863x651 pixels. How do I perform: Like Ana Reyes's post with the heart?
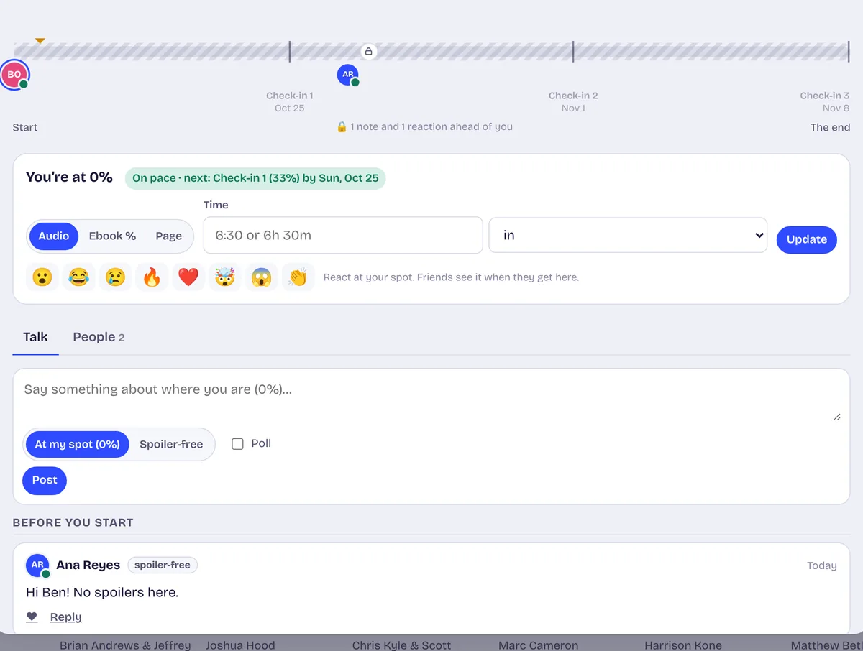[x=32, y=617]
